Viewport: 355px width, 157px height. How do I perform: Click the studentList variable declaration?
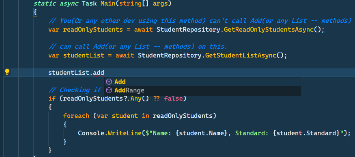point(84,55)
